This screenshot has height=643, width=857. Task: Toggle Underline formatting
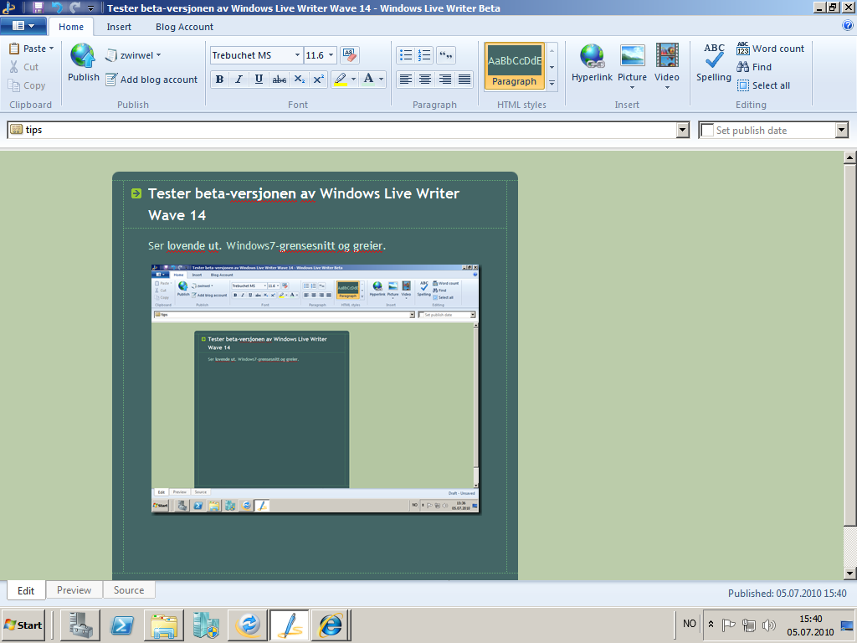259,80
